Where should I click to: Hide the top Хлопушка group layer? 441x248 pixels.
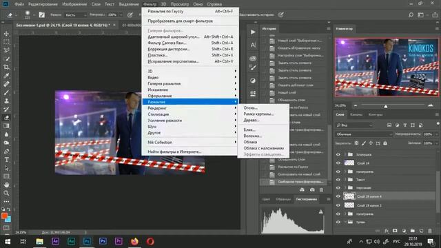tap(338, 154)
